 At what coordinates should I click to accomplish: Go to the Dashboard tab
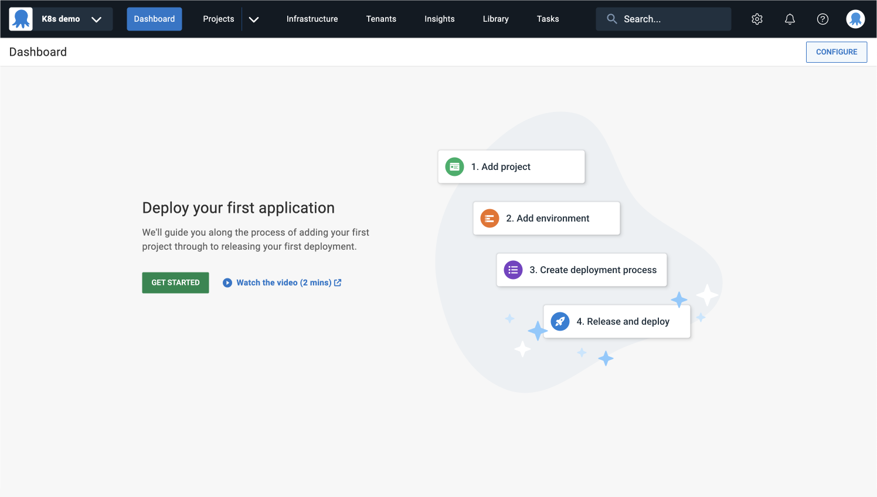154,19
